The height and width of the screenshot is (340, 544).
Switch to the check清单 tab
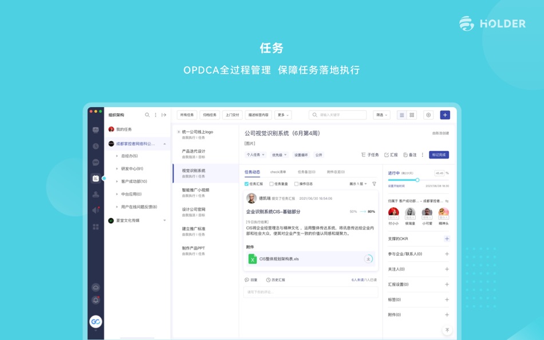pos(278,172)
